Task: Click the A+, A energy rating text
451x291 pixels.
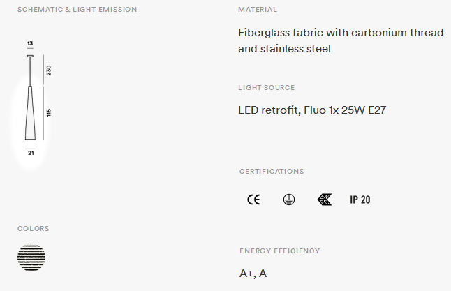Action: [x=253, y=274]
